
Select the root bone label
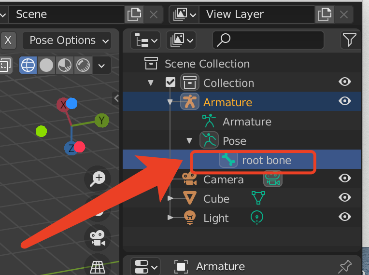267,160
